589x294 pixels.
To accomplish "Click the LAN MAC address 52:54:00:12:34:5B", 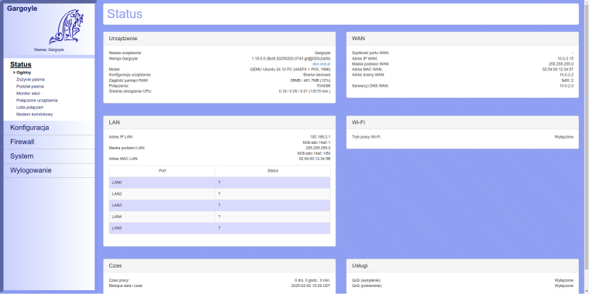I will pyautogui.click(x=315, y=159).
